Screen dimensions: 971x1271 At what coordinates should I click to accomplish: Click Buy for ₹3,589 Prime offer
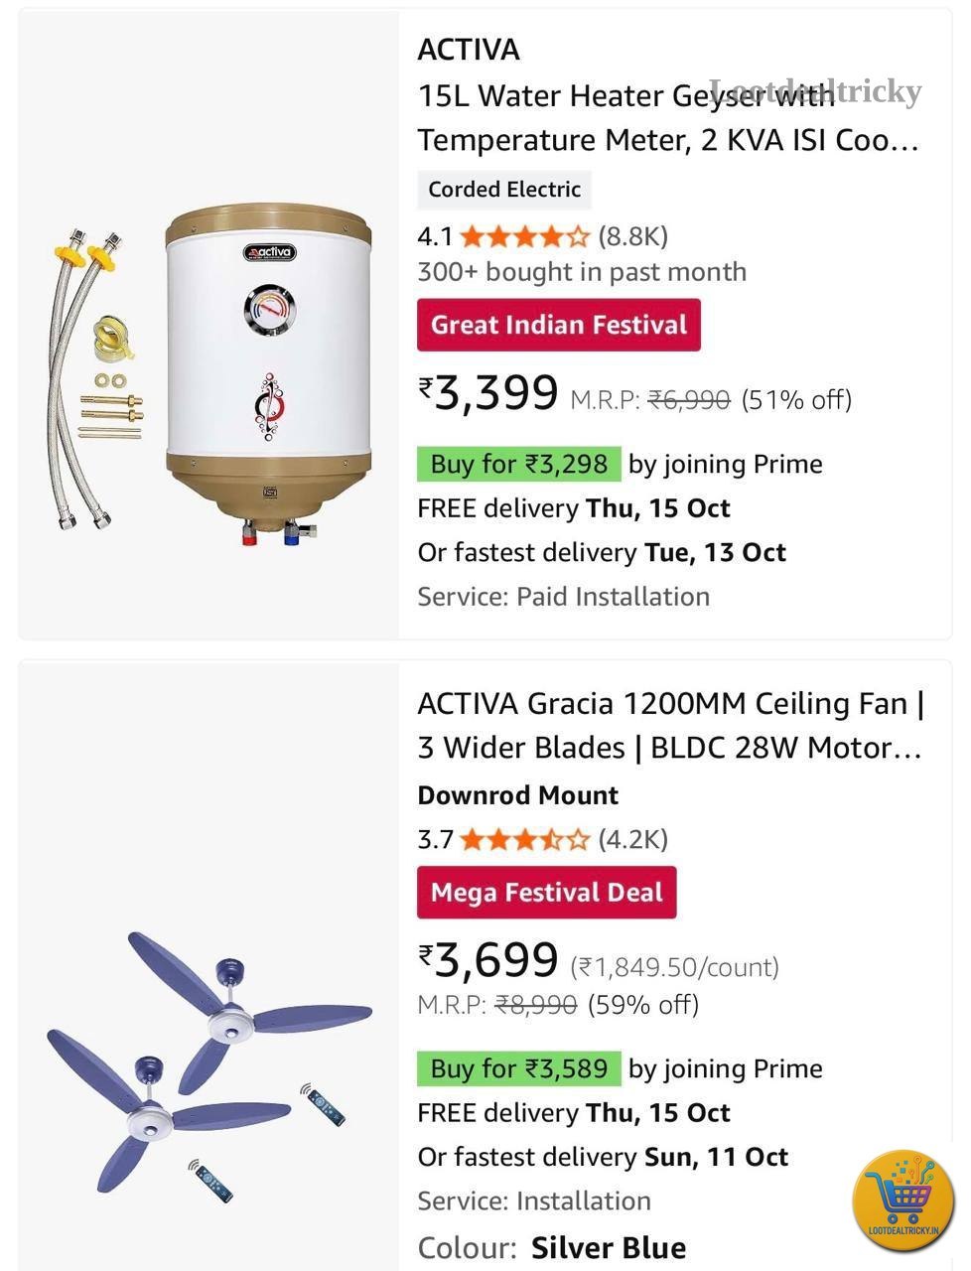[x=519, y=1068]
